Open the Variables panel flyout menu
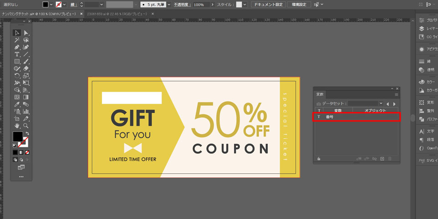 pyautogui.click(x=396, y=94)
